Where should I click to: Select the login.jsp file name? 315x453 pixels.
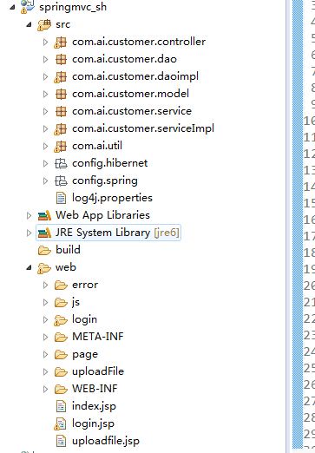pyautogui.click(x=93, y=423)
